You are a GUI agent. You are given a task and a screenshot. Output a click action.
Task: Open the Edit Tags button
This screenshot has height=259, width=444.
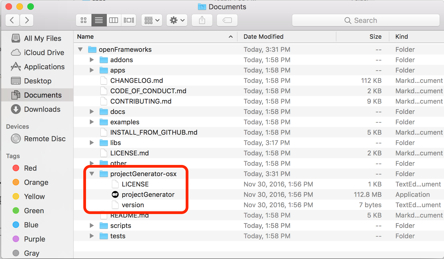227,20
